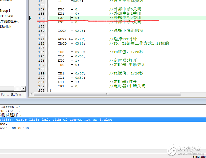Click the TH0 = 0x3C statement
Image resolution: width=206 pixels, height=158 pixels.
click(72, 52)
